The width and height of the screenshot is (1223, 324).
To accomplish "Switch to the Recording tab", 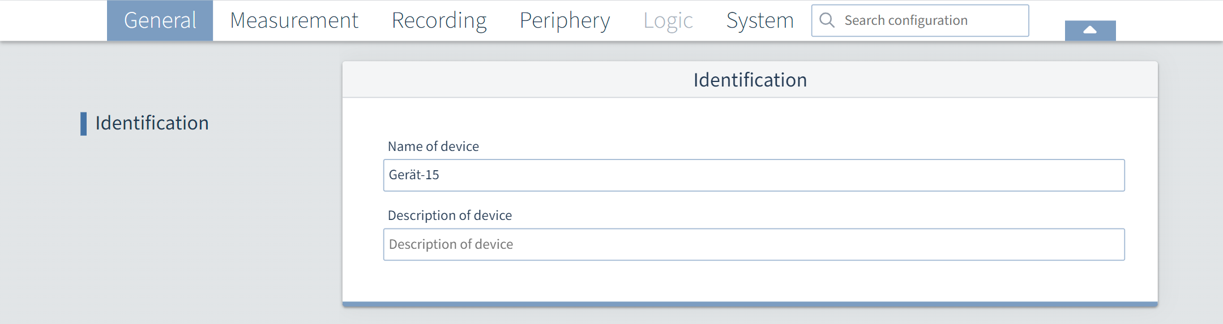I will coord(439,20).
